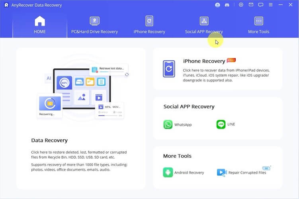Expand the More Tools tab
Viewport: 299px width, 199px height.
pyautogui.click(x=259, y=25)
